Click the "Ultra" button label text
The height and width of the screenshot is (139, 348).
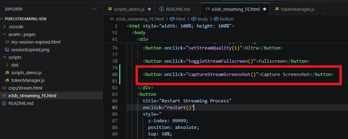pyautogui.click(x=252, y=48)
